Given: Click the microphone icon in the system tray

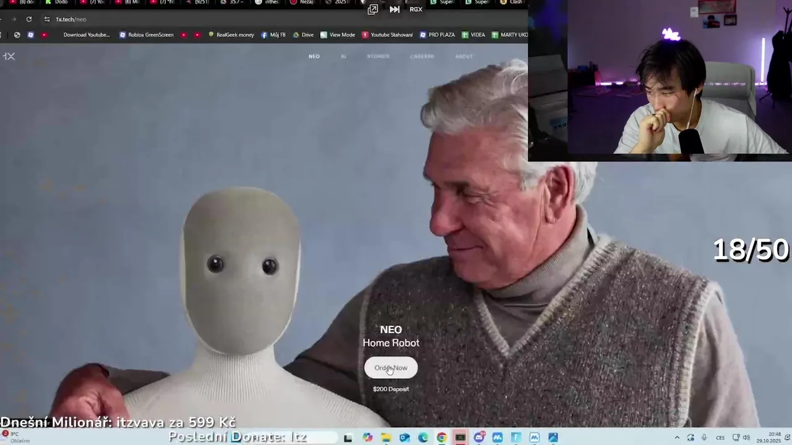Looking at the screenshot, I should (x=705, y=438).
